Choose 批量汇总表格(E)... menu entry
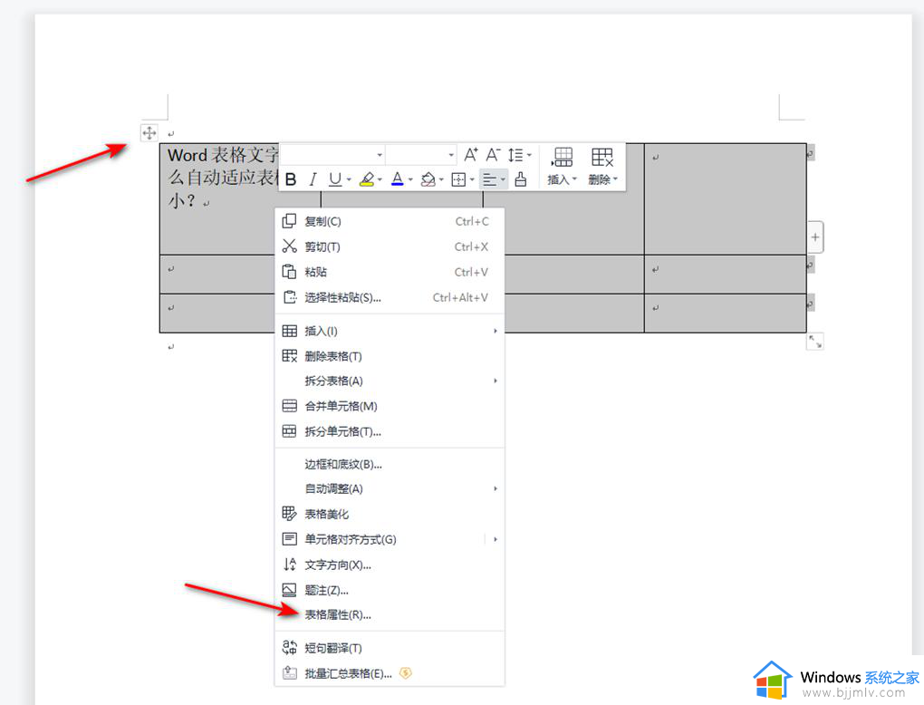The width and height of the screenshot is (924, 705). point(390,673)
